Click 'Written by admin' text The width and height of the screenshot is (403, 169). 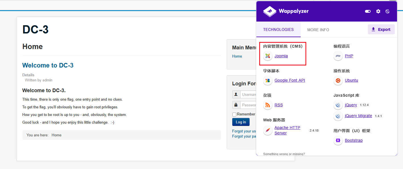click(x=39, y=80)
